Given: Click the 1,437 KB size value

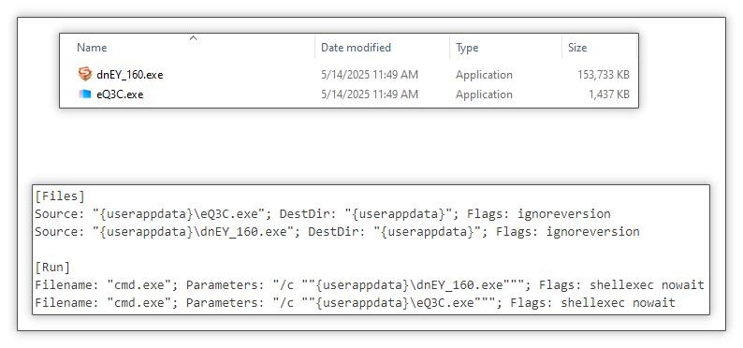Looking at the screenshot, I should tap(609, 94).
